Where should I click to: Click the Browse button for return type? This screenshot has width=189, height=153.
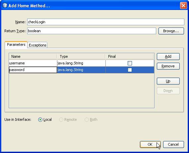click(x=171, y=31)
